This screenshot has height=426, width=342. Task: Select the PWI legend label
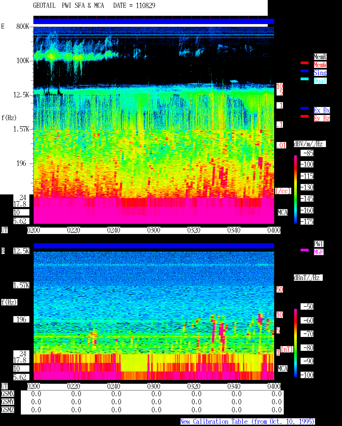tap(318, 244)
